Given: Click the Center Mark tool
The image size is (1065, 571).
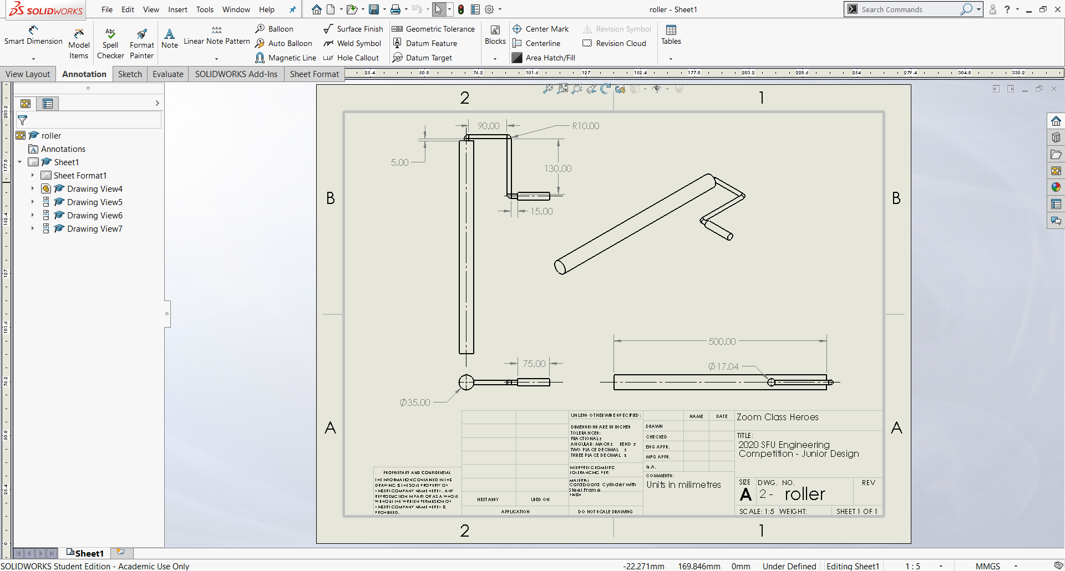Looking at the screenshot, I should pos(541,29).
